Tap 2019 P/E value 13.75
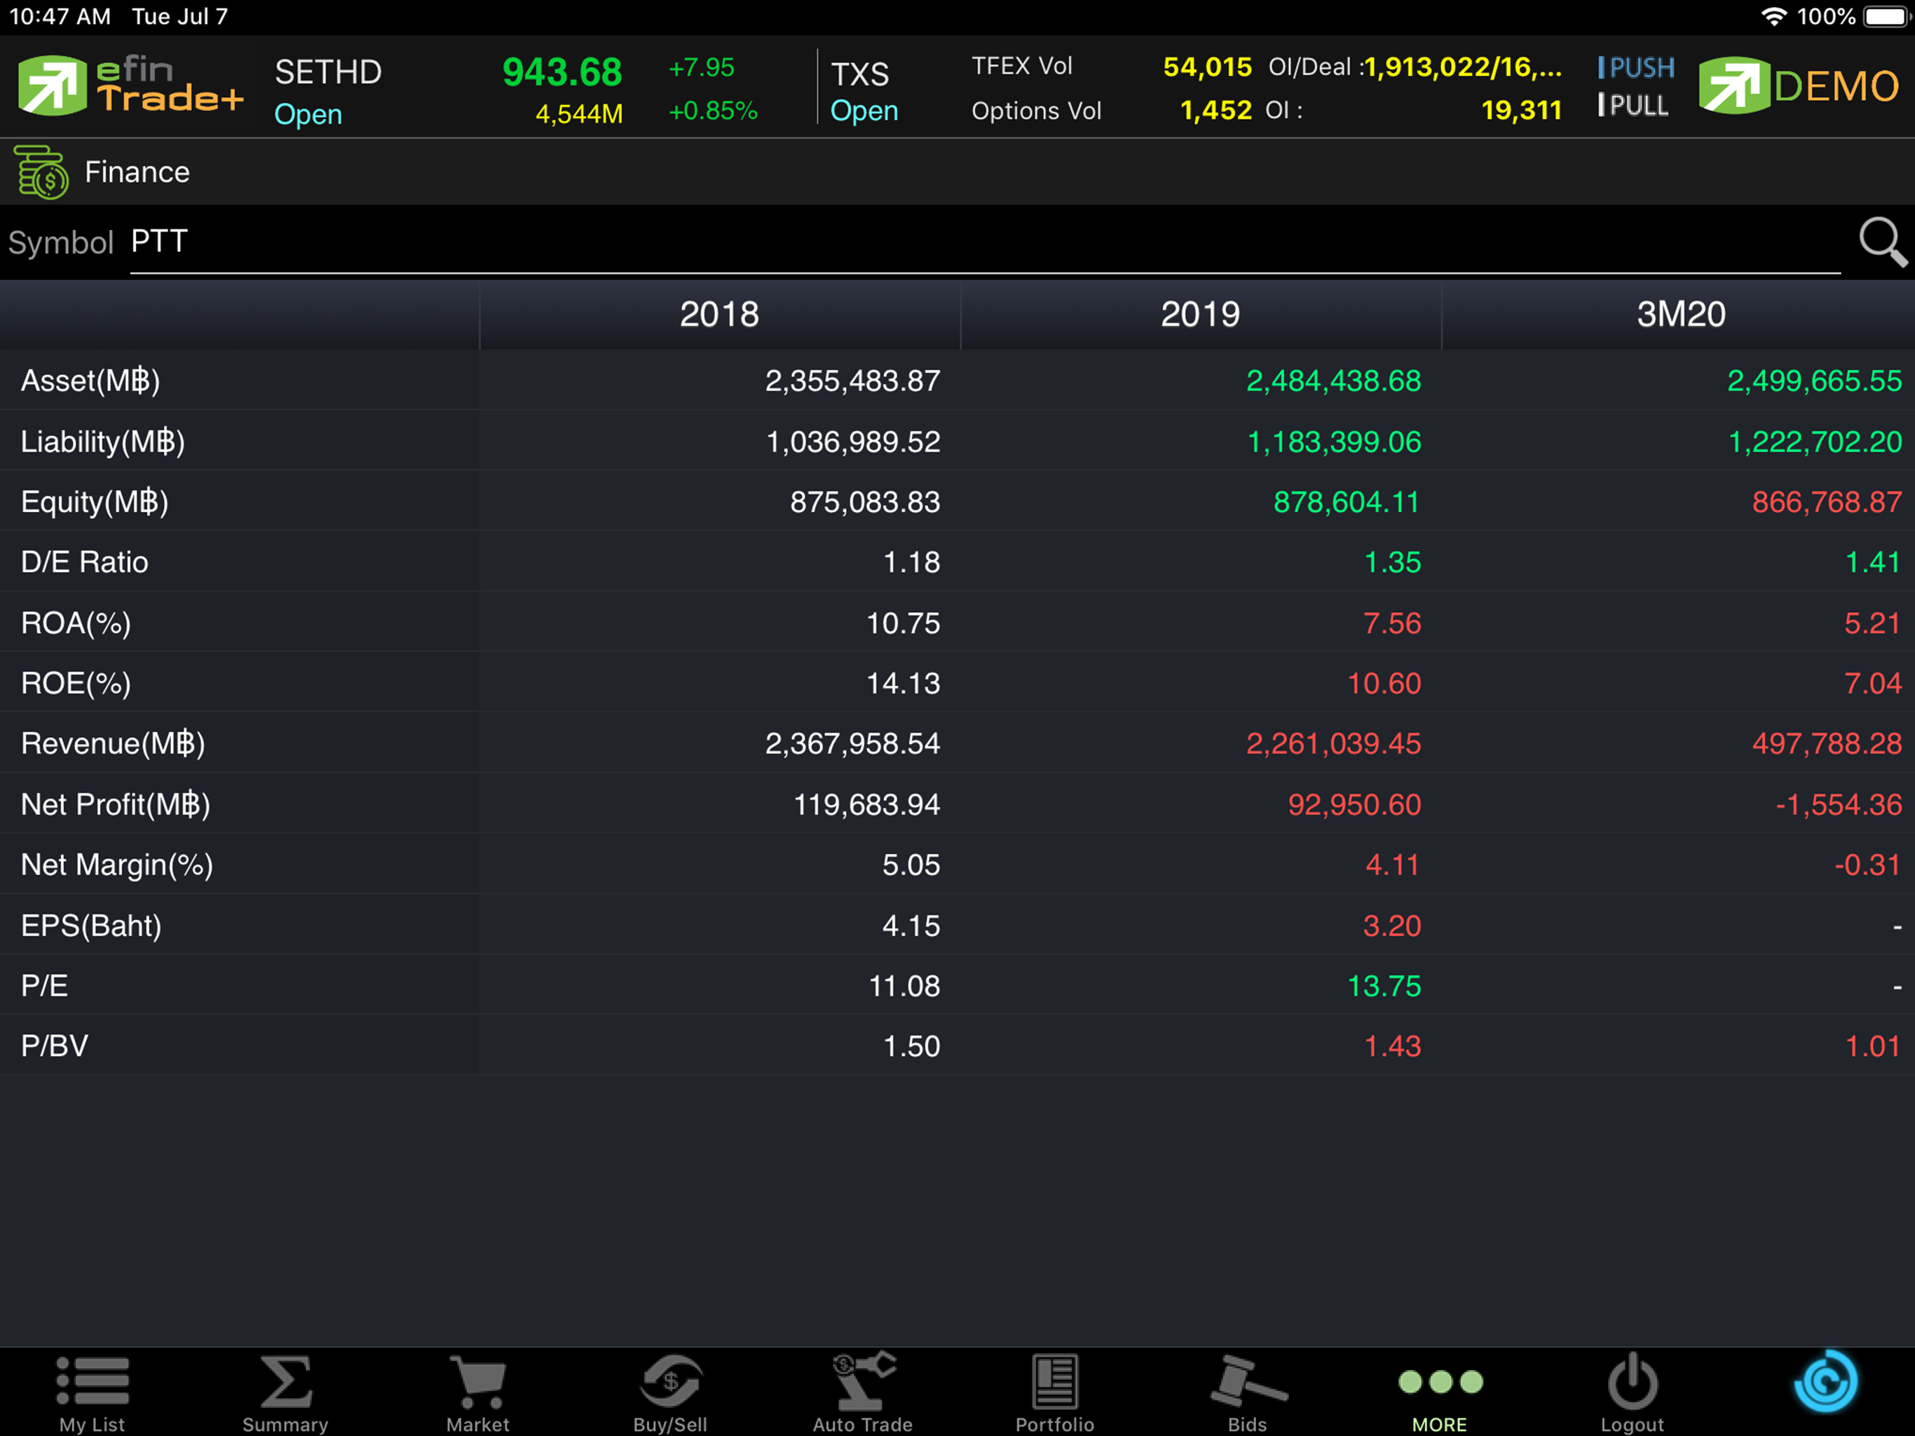1915x1436 pixels. pos(1384,986)
